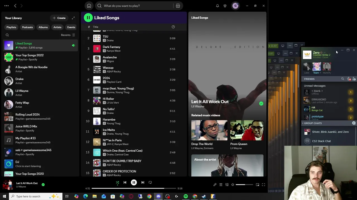Open Drop The World music video thumbnail
357x200 pixels.
click(209, 131)
